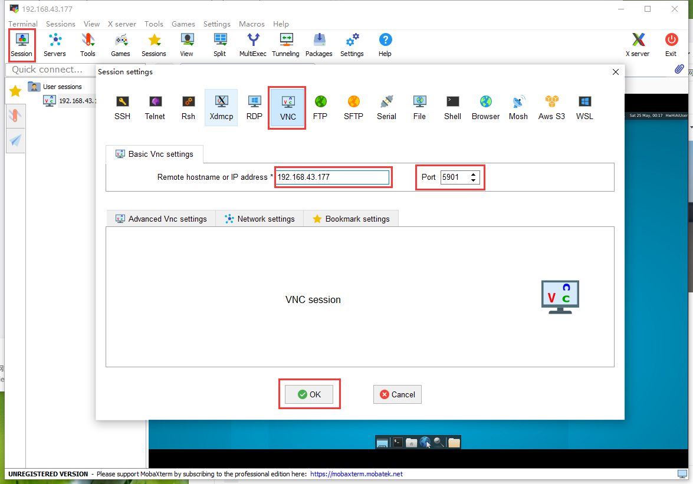Select the RDP session type
This screenshot has height=484, width=693.
tap(255, 108)
